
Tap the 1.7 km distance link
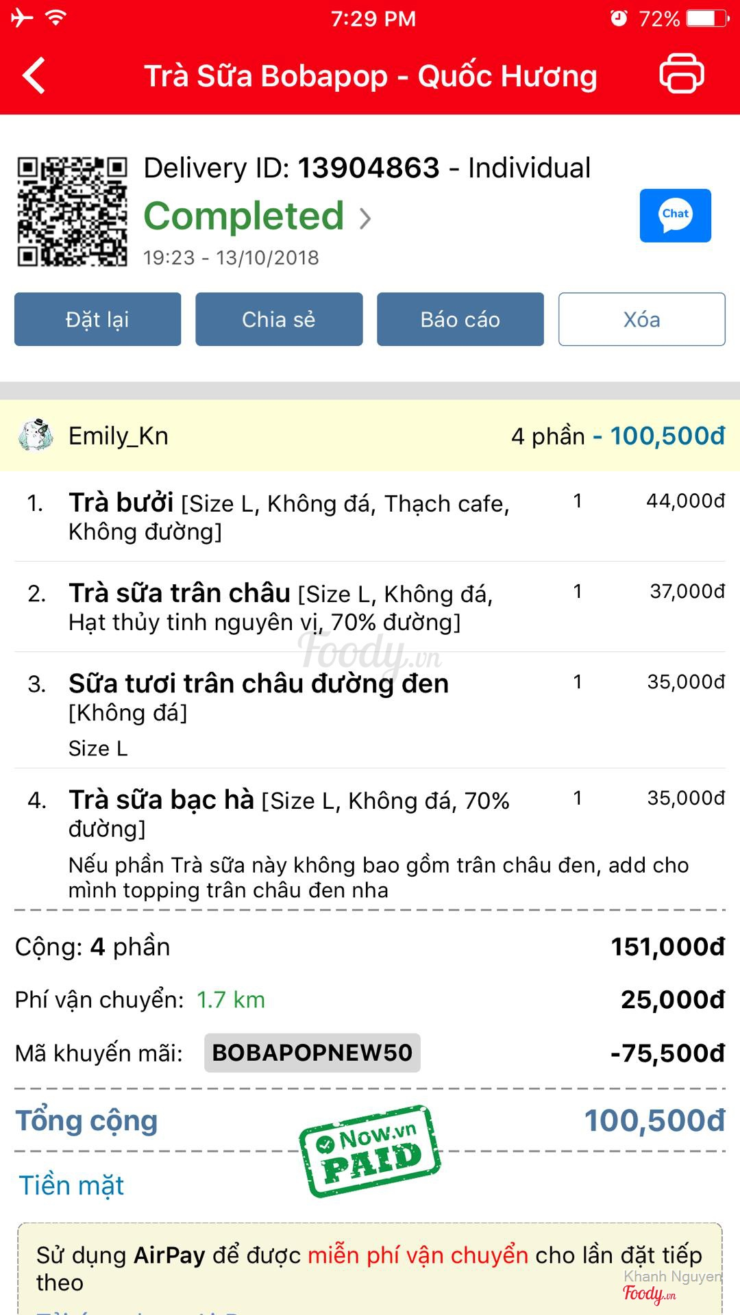click(230, 1000)
